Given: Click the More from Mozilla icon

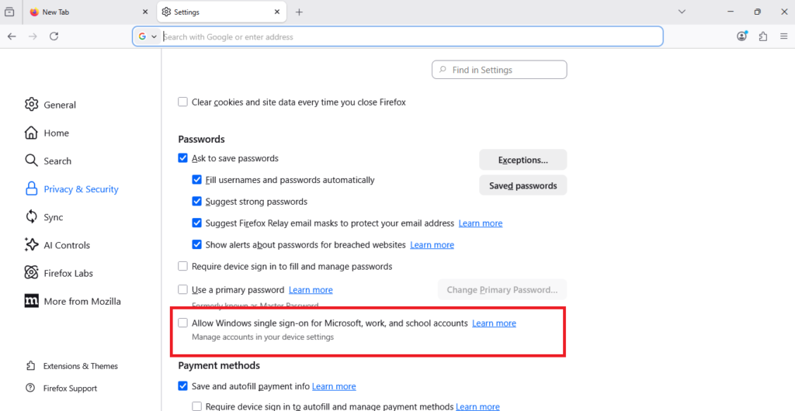Looking at the screenshot, I should pyautogui.click(x=31, y=301).
